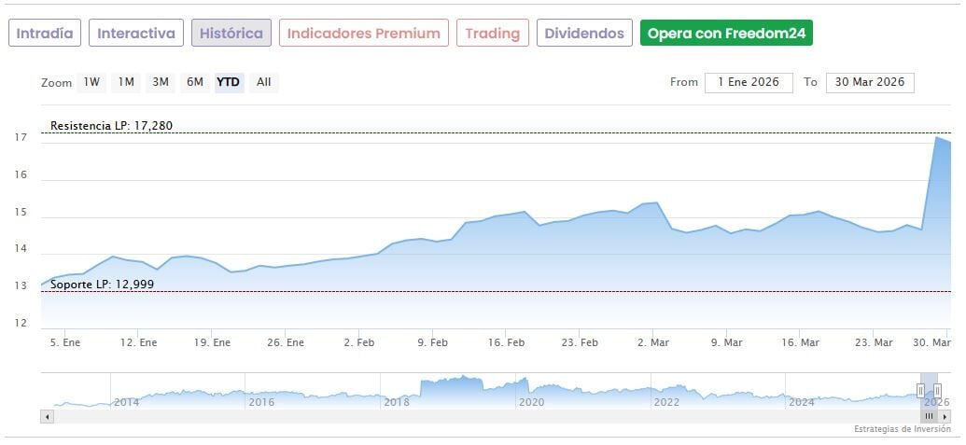The width and height of the screenshot is (966, 445).
Task: Click the navigator scroll-left arrow
Action: point(47,416)
